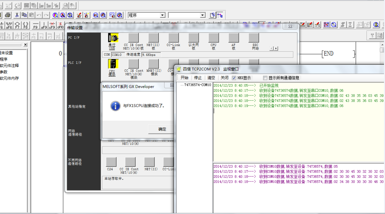Draw vertical line with sF9 button

pyautogui.click(x=44, y=25)
